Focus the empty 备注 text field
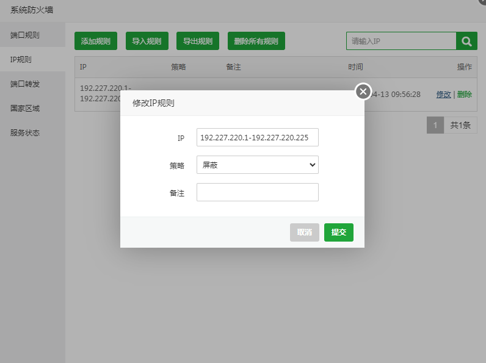The height and width of the screenshot is (363, 486). [257, 192]
